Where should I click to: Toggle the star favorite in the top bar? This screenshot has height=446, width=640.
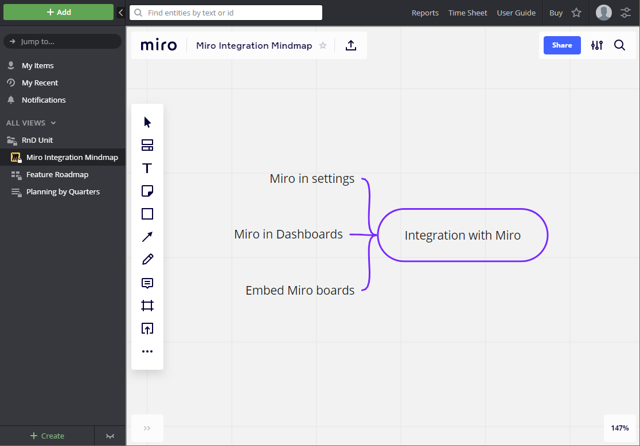point(576,13)
